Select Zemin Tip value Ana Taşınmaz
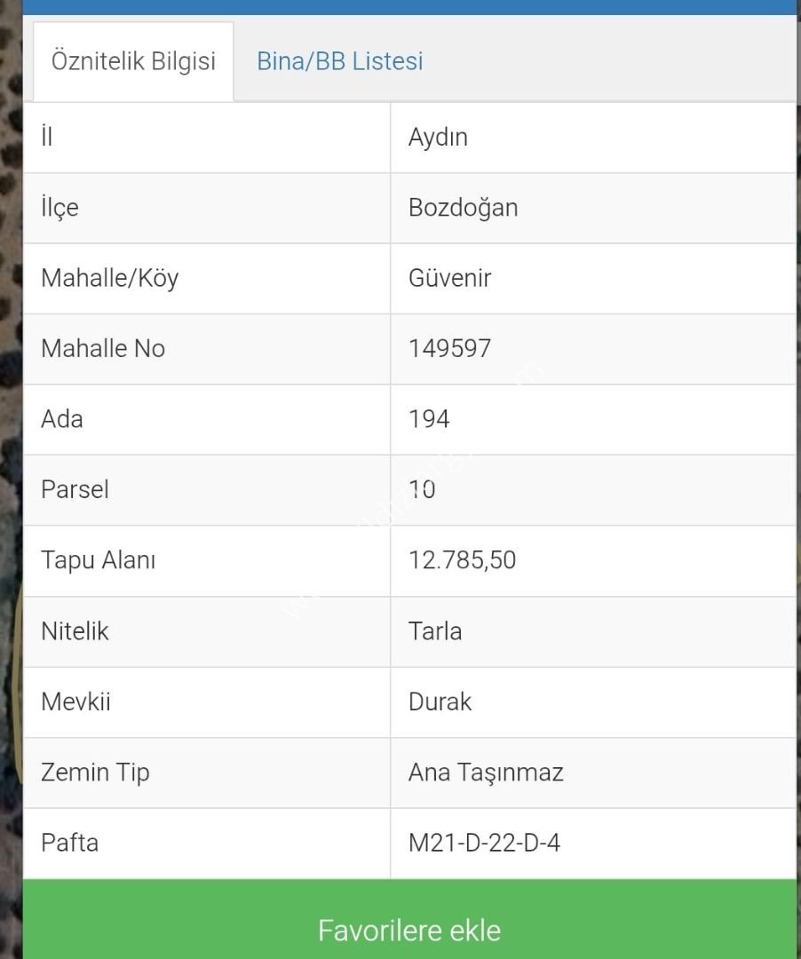 pos(486,773)
